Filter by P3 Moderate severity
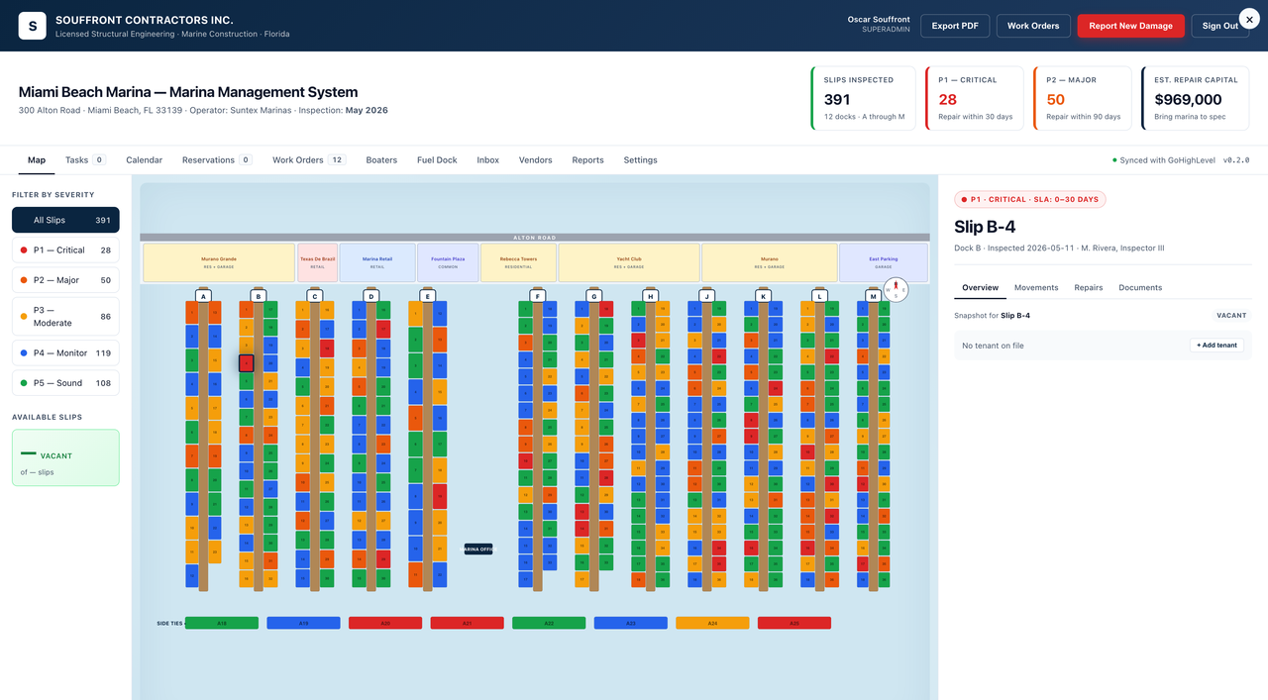This screenshot has height=700, width=1268. pos(65,316)
